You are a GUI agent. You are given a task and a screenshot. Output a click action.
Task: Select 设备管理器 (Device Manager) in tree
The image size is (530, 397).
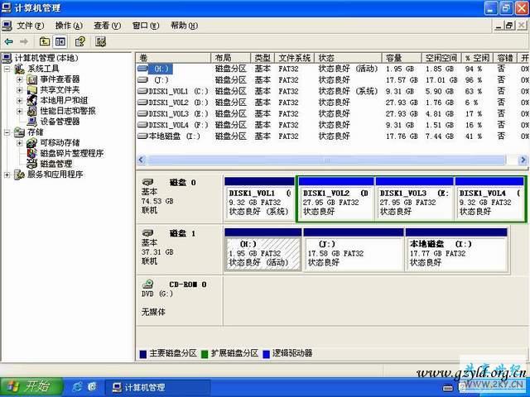click(60, 122)
